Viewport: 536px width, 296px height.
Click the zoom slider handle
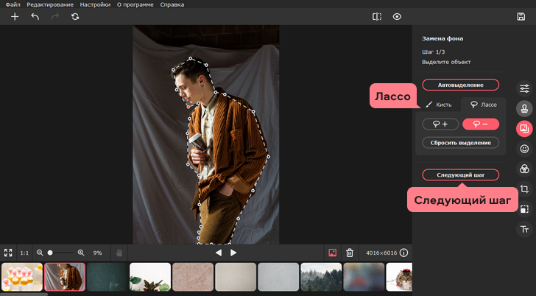tap(50, 253)
